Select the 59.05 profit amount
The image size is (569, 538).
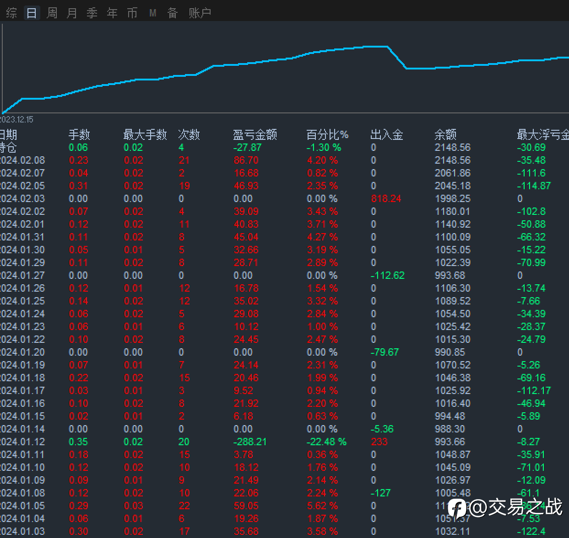(246, 506)
